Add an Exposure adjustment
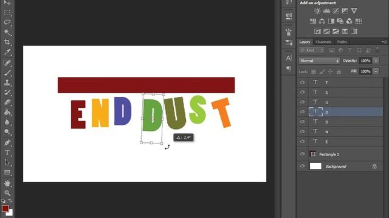Viewport: 389px width, 218px height. (345, 11)
